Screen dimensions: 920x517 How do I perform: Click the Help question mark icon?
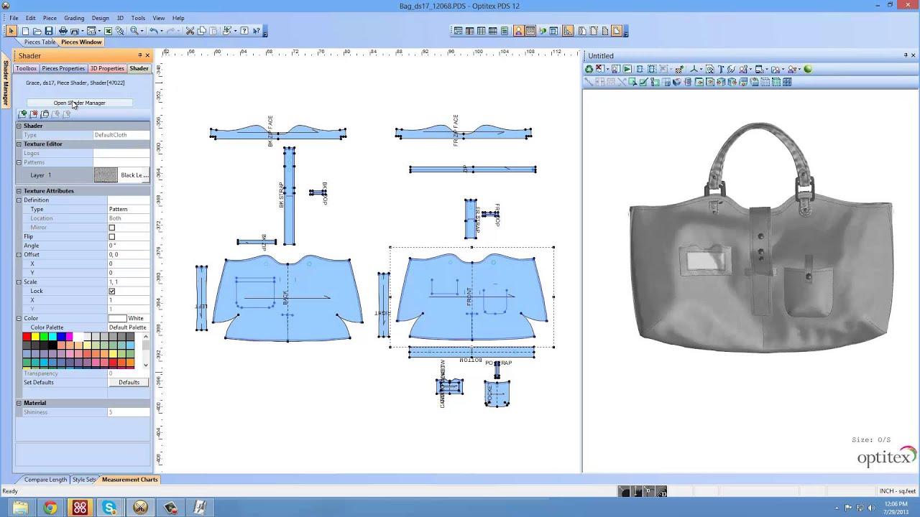tap(244, 31)
